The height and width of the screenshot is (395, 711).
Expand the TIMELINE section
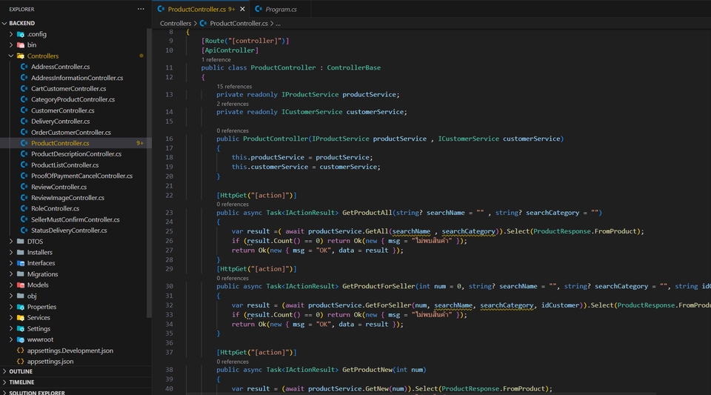[x=21, y=382]
